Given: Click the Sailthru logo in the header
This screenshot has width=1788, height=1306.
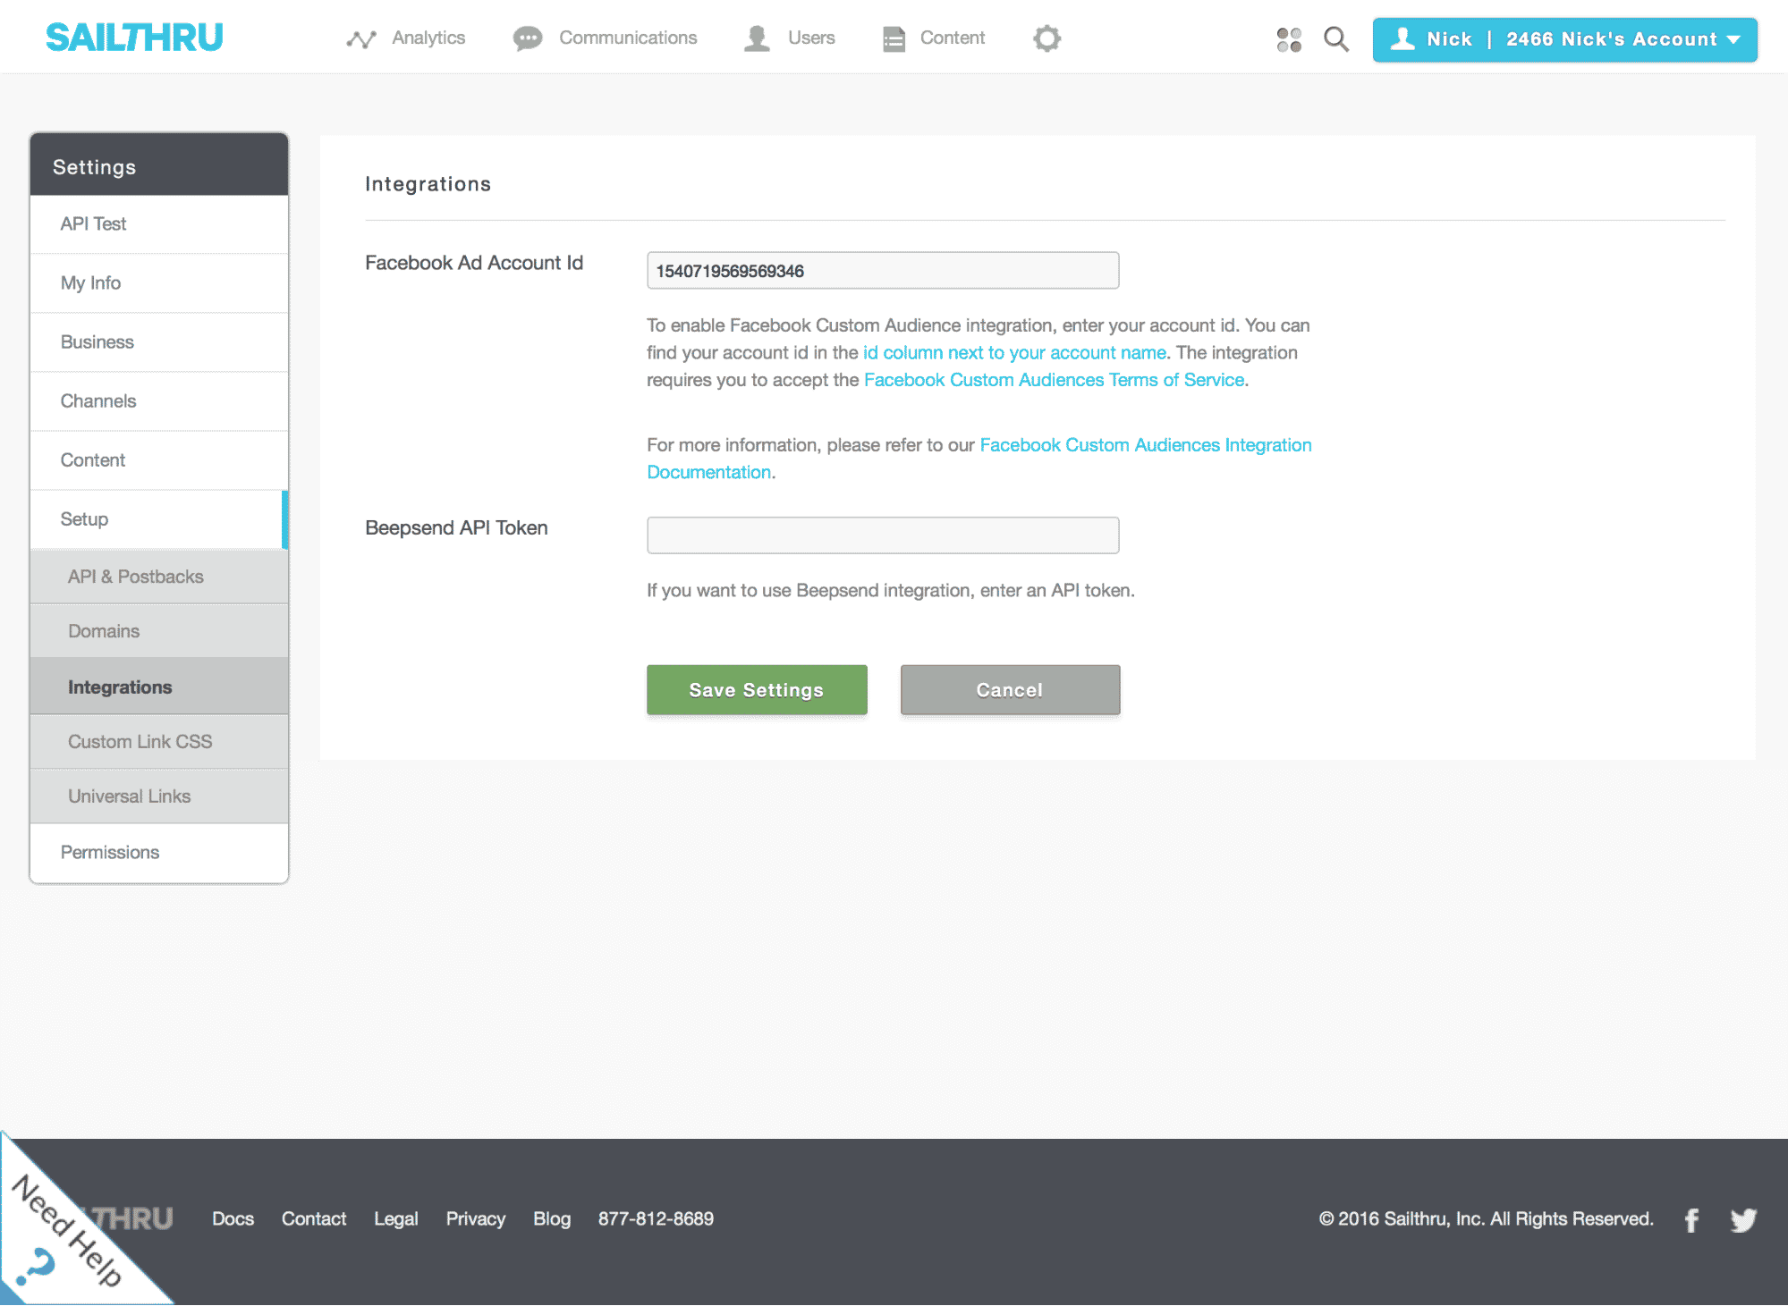Looking at the screenshot, I should pyautogui.click(x=134, y=38).
